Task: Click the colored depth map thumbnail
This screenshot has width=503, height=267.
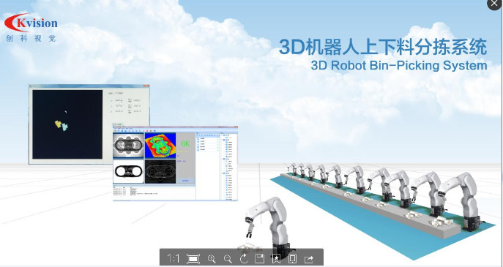Action: pos(160,146)
